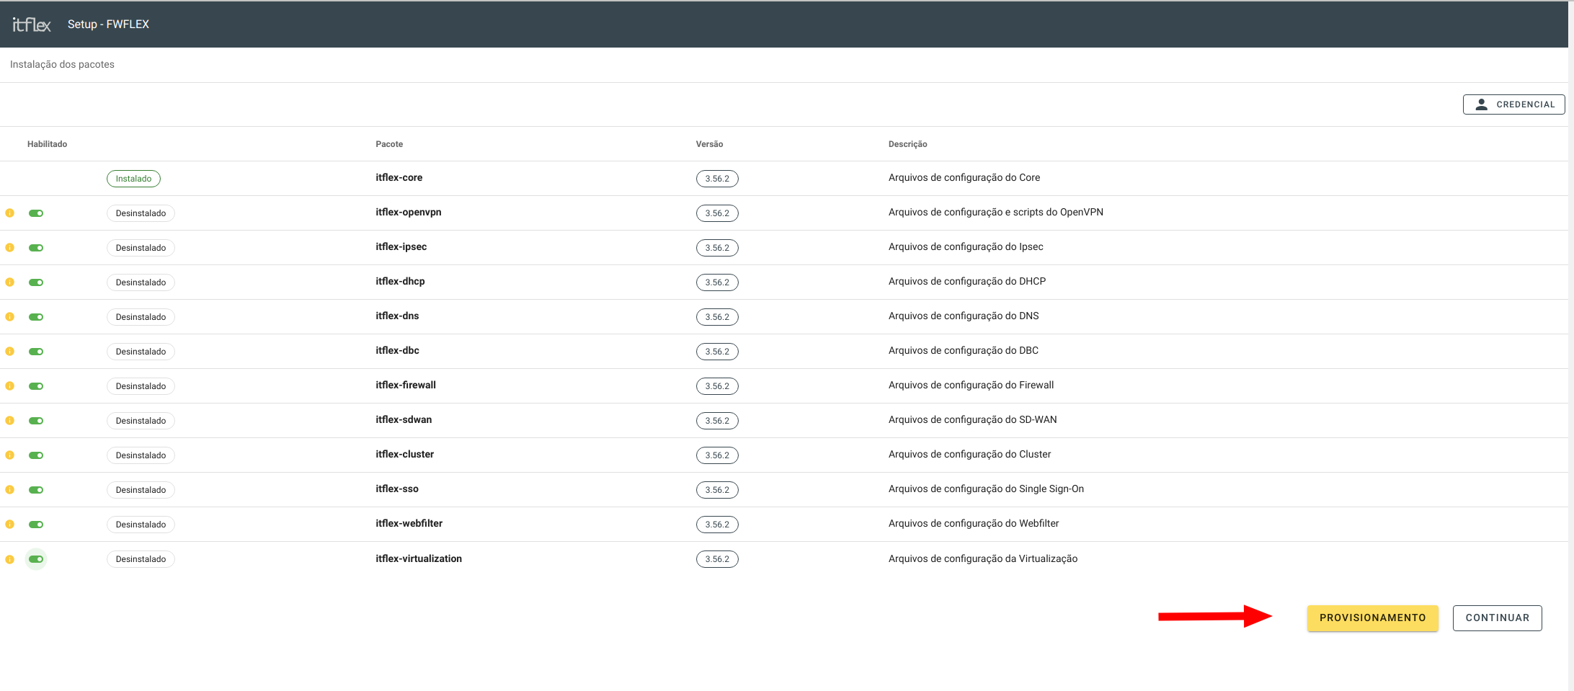Disable the itflex-cluster package switch
The height and width of the screenshot is (691, 1574).
[36, 455]
